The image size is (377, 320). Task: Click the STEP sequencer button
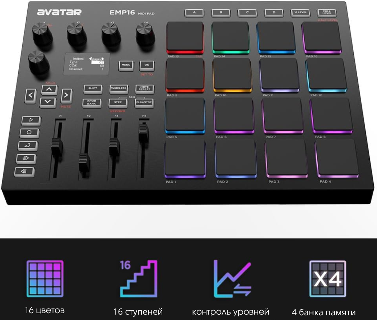click(x=118, y=103)
